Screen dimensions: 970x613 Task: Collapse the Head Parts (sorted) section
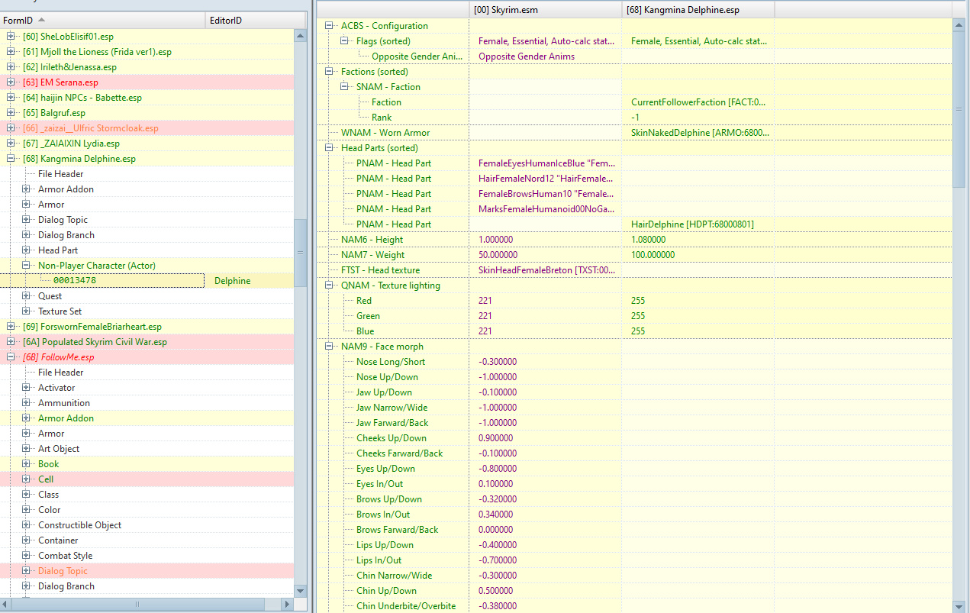tap(330, 148)
